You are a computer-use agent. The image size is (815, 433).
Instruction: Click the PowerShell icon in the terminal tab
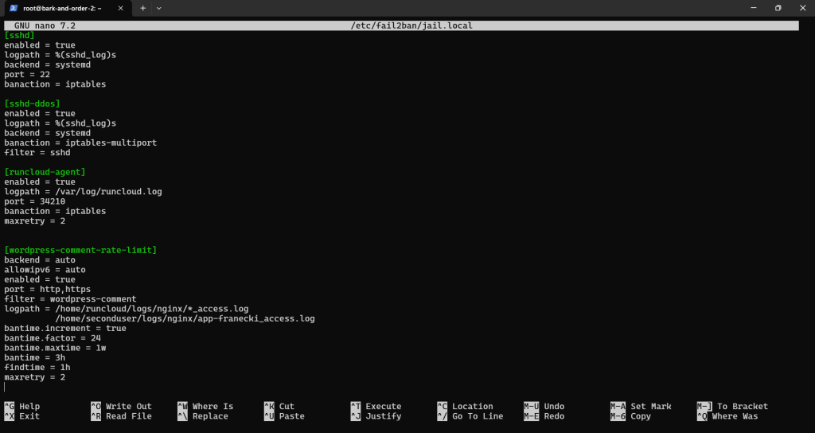coord(12,8)
